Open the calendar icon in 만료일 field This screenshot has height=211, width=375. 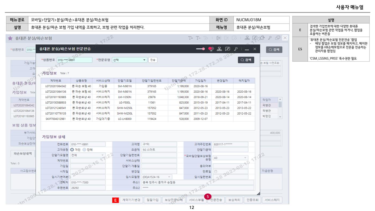[x=216, y=171]
